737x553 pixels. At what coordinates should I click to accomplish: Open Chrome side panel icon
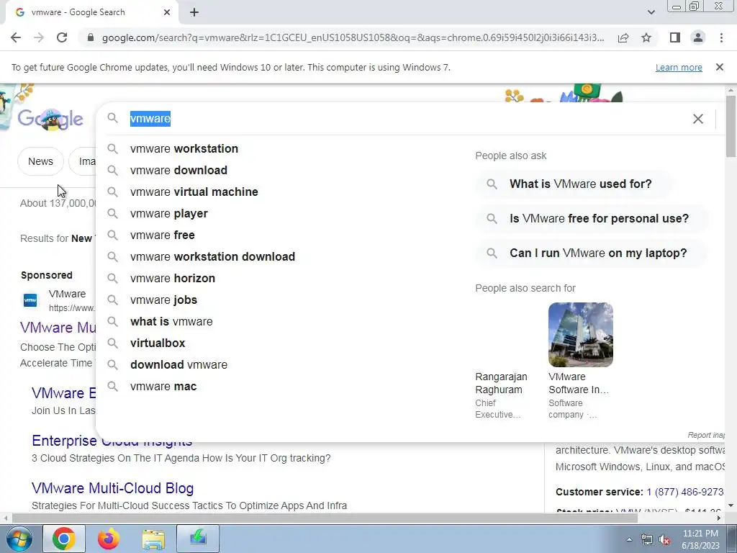[x=675, y=37]
